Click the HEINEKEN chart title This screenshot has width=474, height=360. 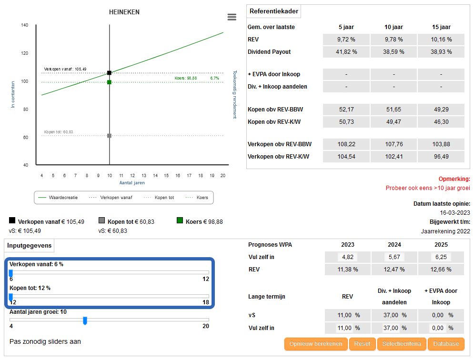pyautogui.click(x=124, y=12)
